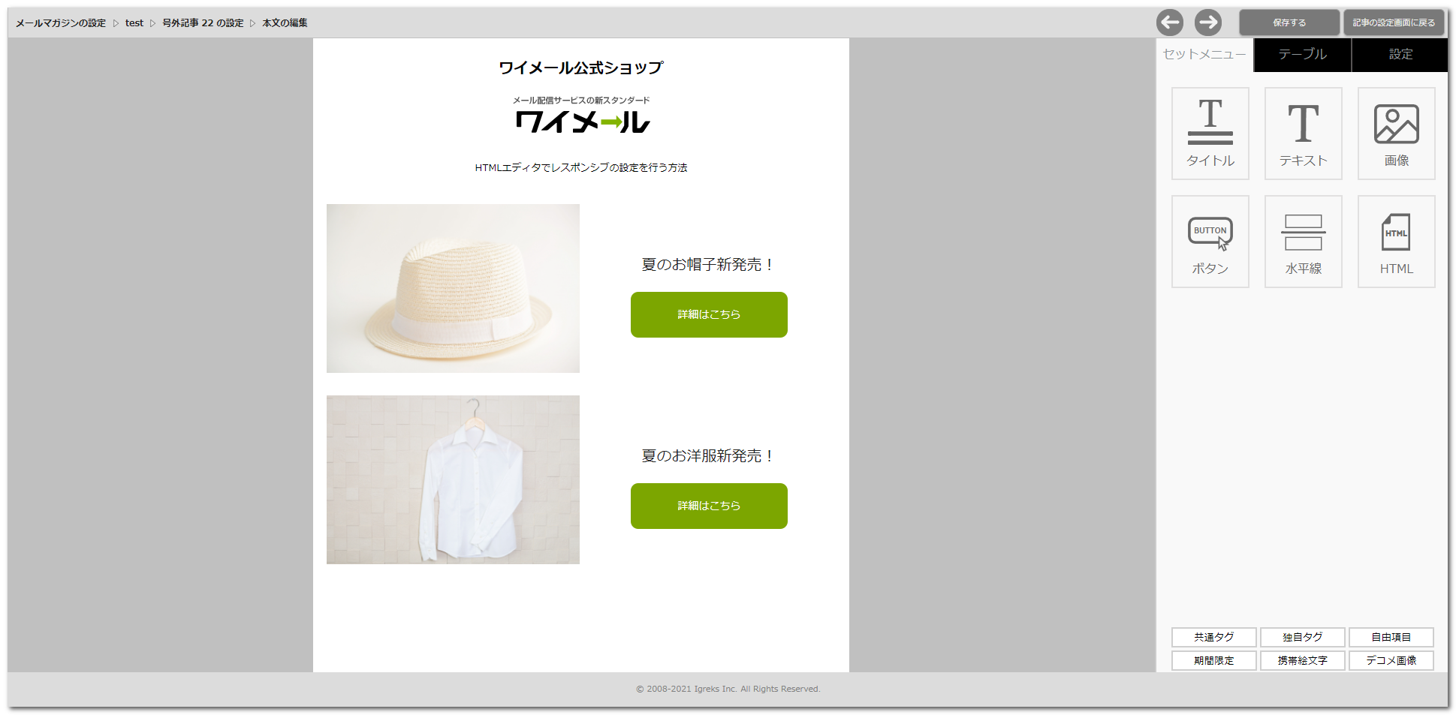Screen dimensions: 1456x715
Task: Insert a 共通タグ common tag
Action: 1213,637
